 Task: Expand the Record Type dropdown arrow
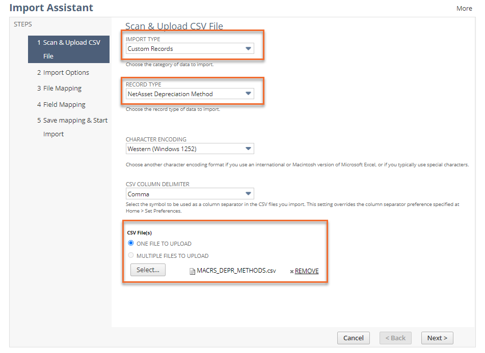[248, 94]
